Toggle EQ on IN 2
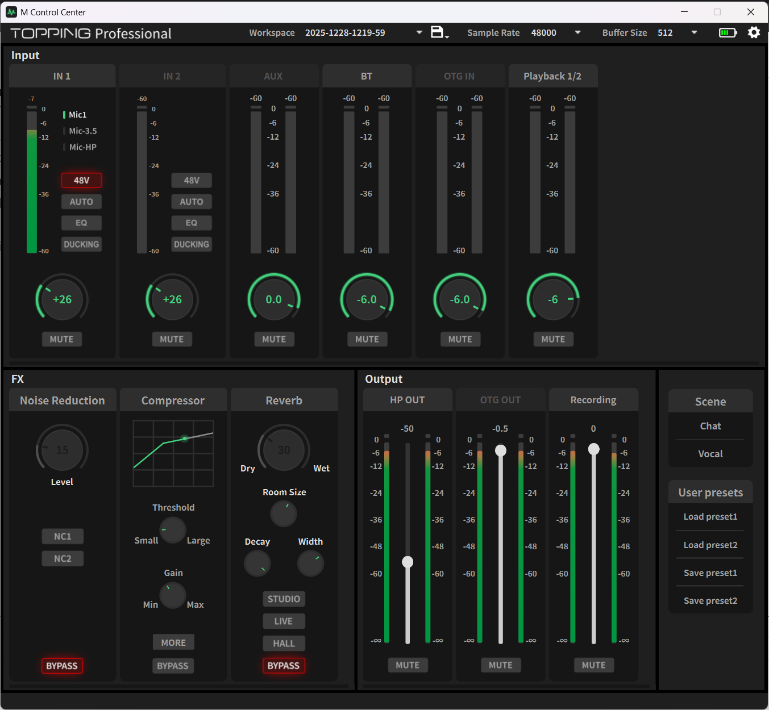This screenshot has height=710, width=769. (192, 223)
